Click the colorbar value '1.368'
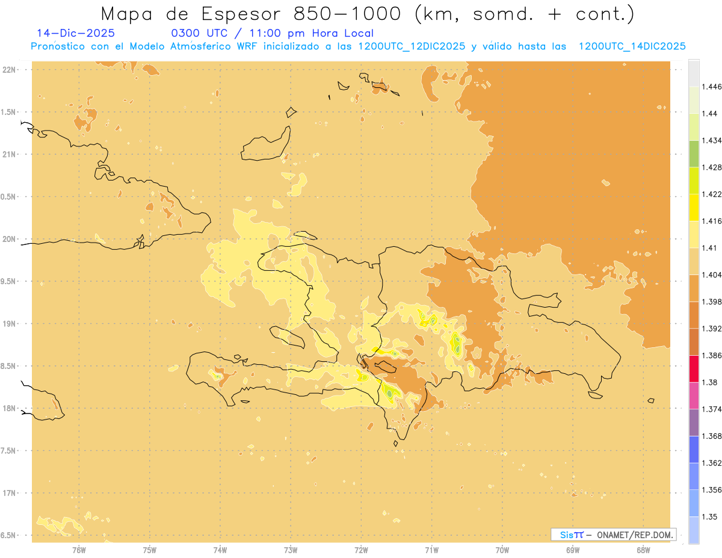Viewport: 722px width, 558px height. (x=712, y=436)
